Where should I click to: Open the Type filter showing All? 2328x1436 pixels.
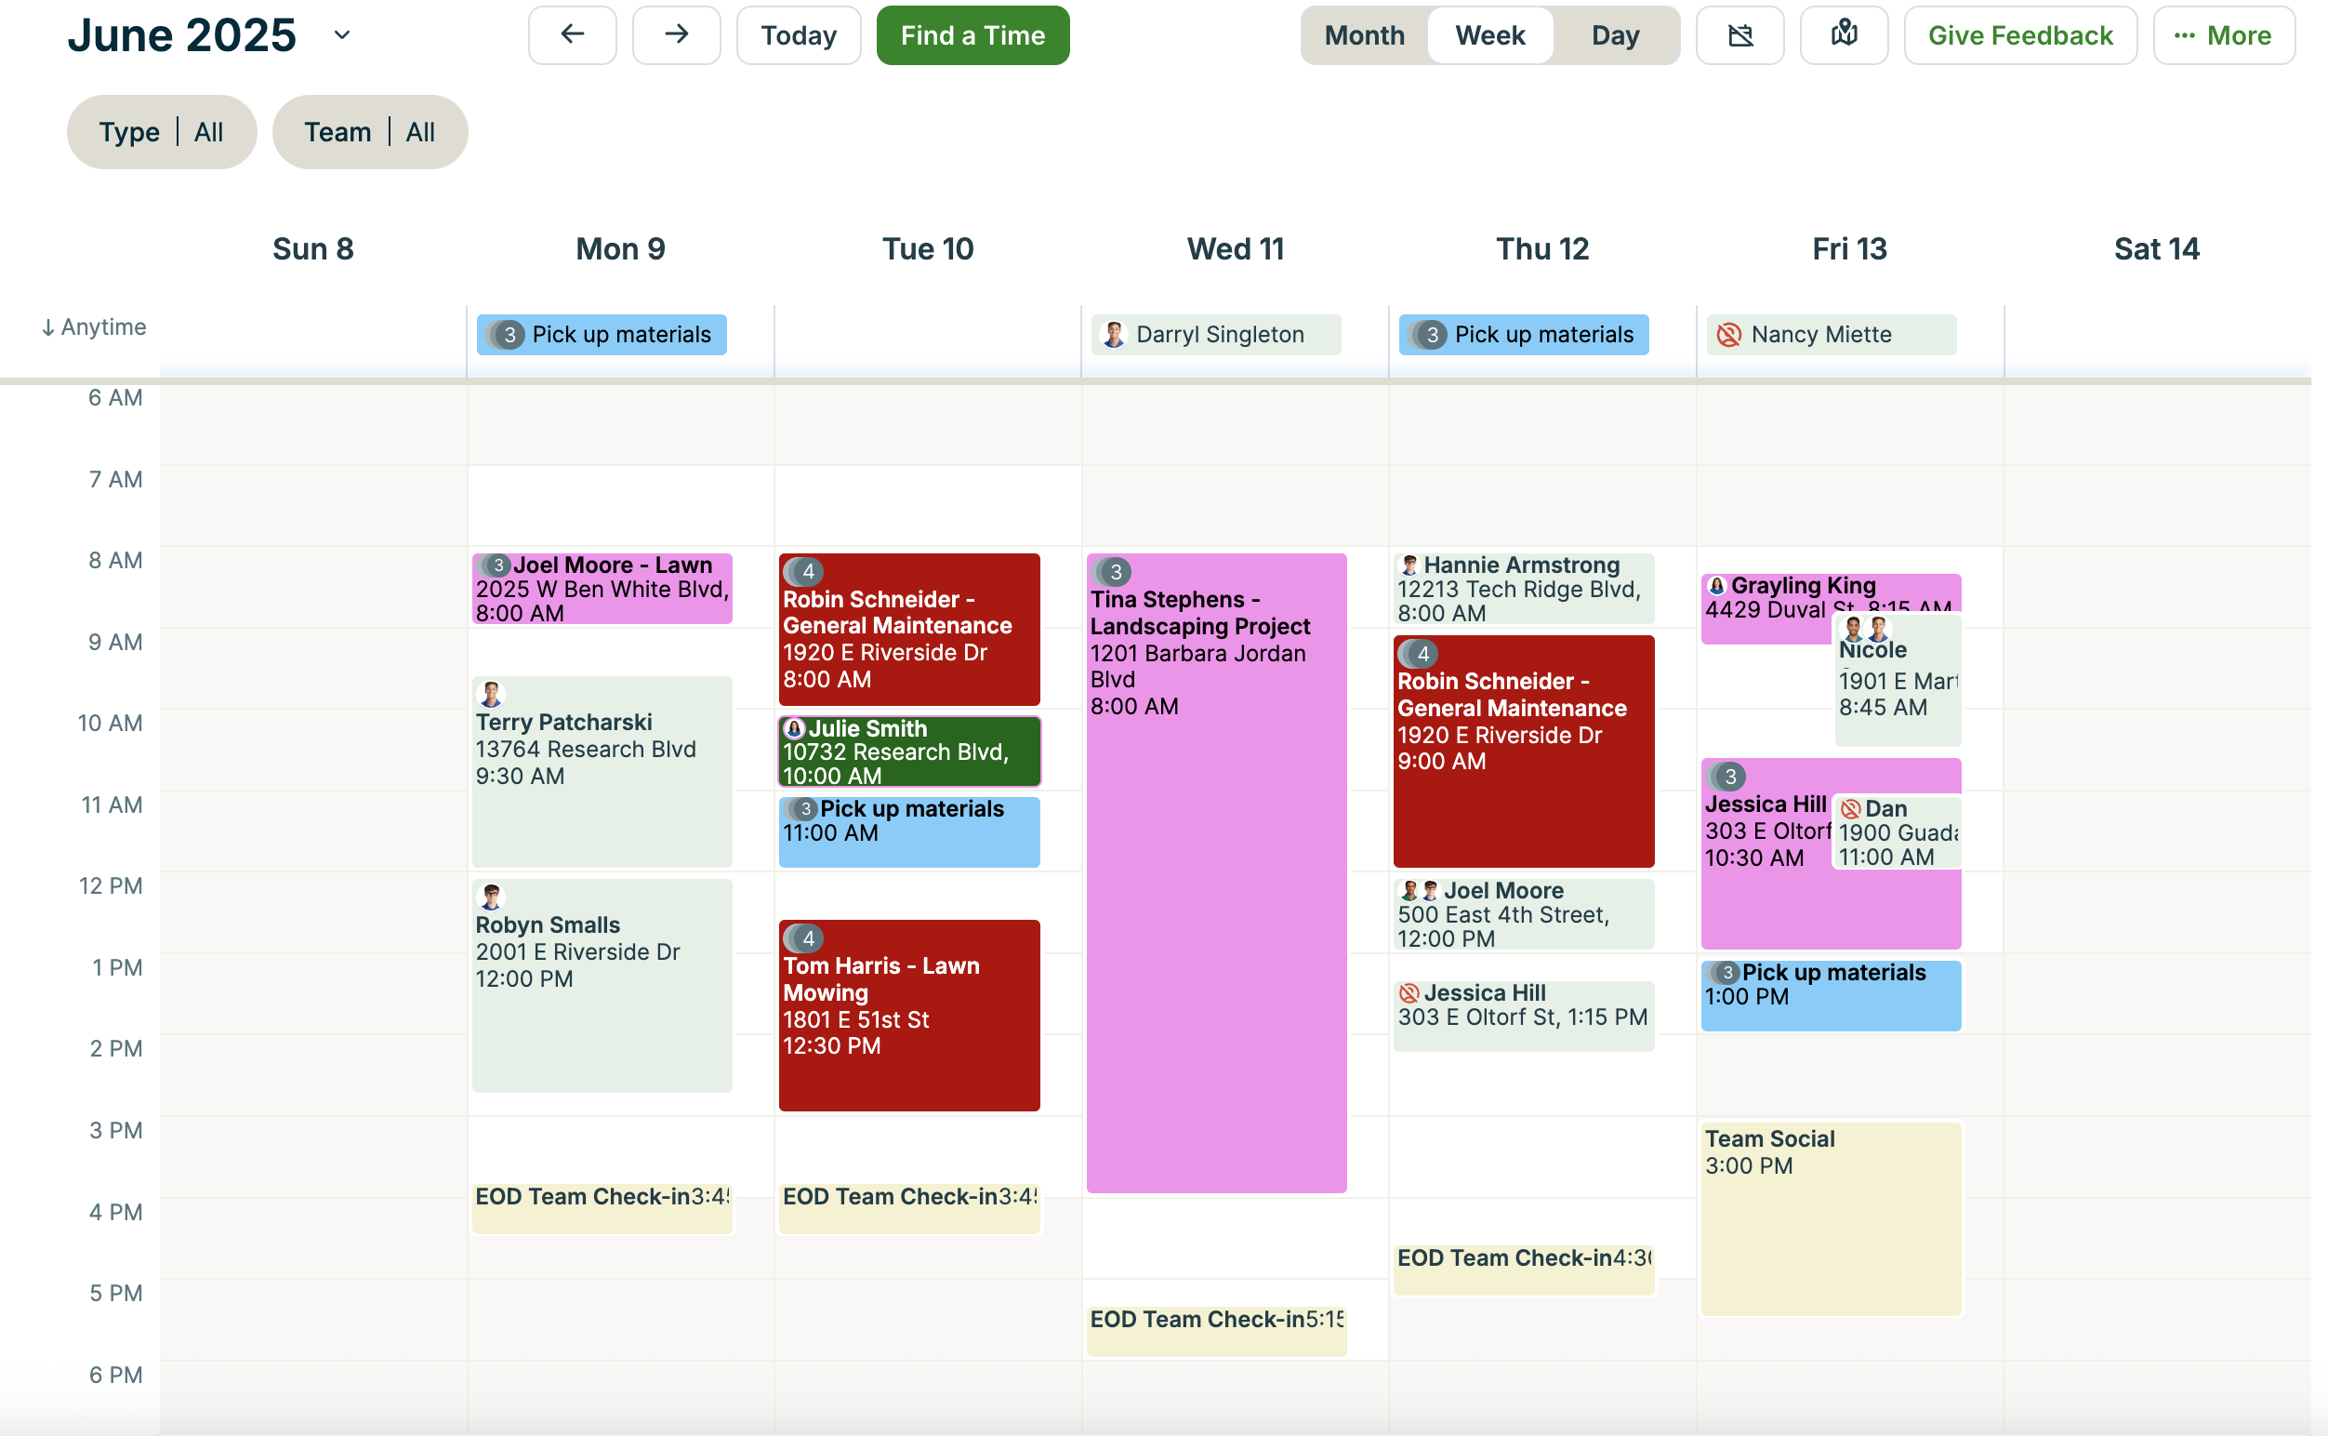[162, 131]
